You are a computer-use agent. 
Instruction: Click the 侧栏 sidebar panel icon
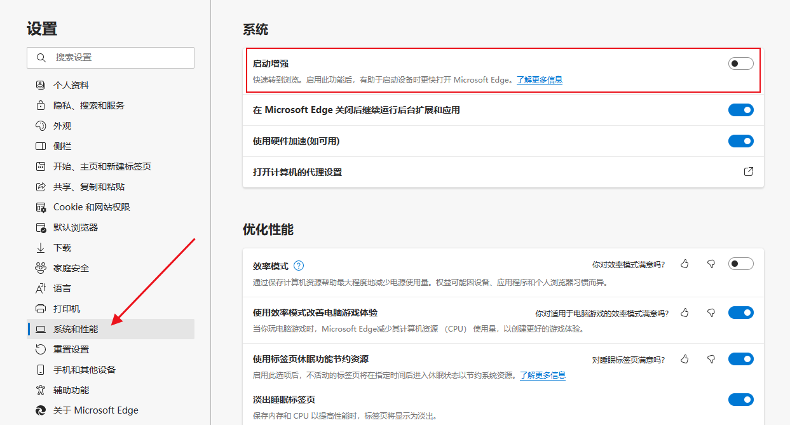click(41, 146)
